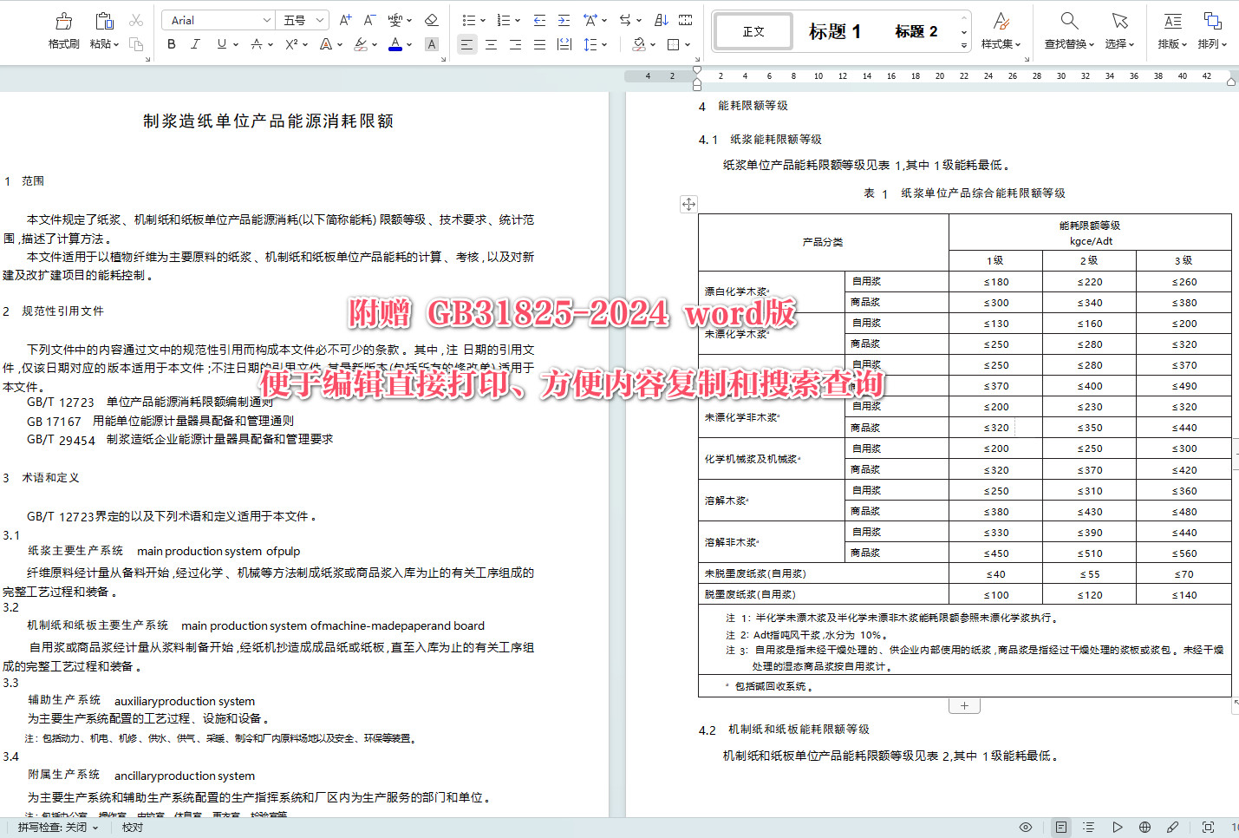Viewport: 1239px width, 838px height.
Task: Click the Cut scissors icon
Action: coord(136,19)
